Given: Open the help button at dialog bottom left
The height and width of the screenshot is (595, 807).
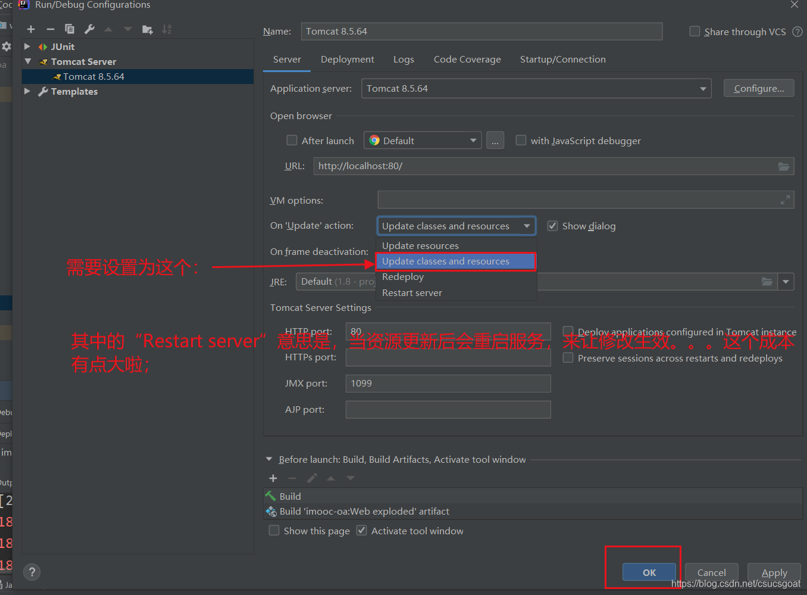Looking at the screenshot, I should pyautogui.click(x=32, y=572).
